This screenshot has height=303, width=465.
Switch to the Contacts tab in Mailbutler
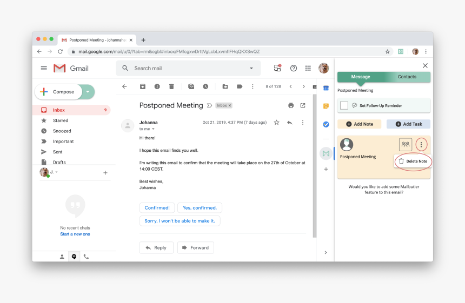407,77
